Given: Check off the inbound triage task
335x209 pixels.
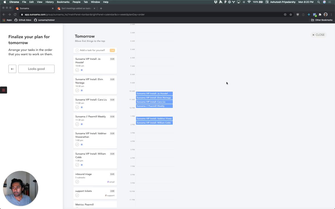Looking at the screenshot, I should 77,182.
